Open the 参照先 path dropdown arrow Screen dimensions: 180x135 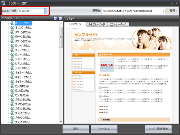(163, 11)
